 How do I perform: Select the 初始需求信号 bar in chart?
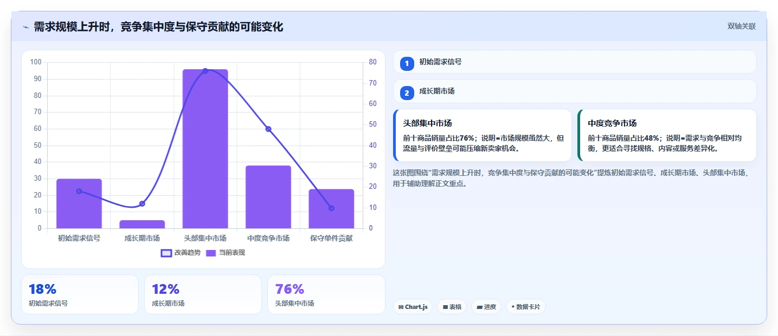79,203
